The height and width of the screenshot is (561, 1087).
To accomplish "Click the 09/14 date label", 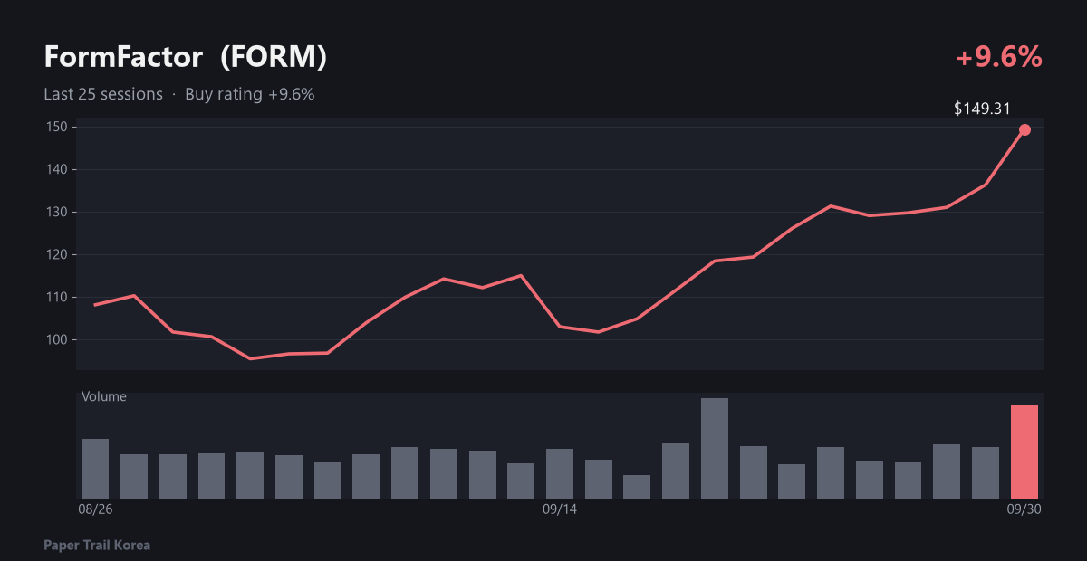I will [560, 509].
